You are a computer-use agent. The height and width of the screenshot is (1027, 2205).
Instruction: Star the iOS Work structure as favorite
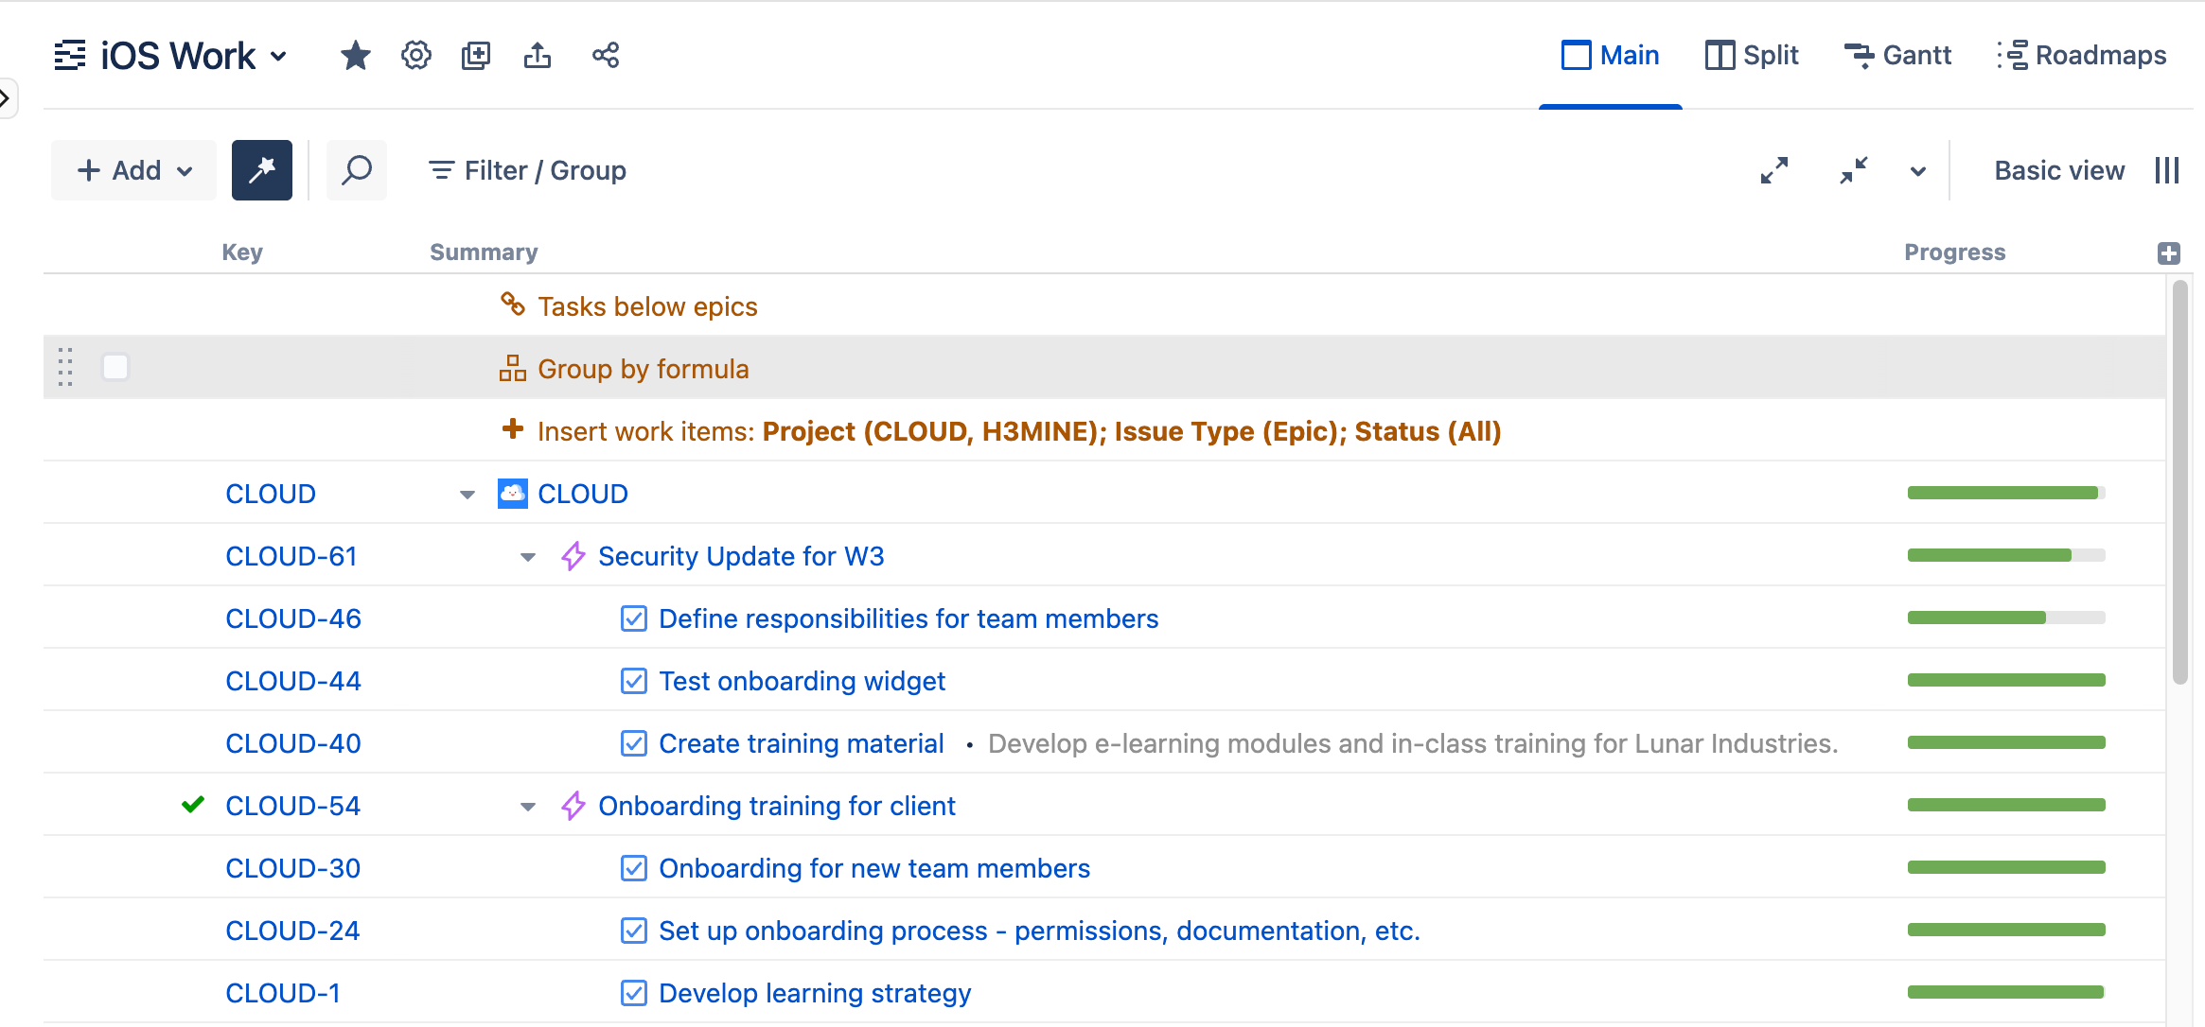(x=355, y=55)
